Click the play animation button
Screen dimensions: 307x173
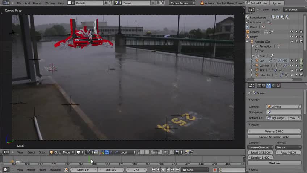point(168,170)
